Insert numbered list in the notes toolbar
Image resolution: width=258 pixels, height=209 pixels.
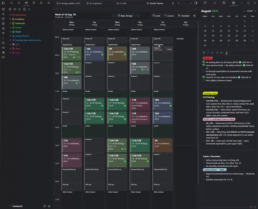(222, 53)
